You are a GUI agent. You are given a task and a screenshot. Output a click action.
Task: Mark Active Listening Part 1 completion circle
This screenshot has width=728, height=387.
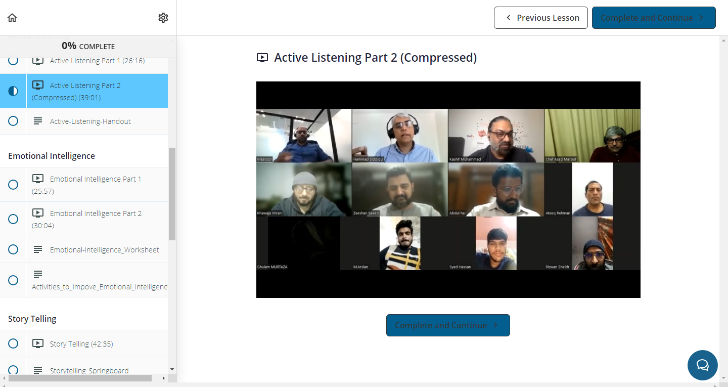13,61
